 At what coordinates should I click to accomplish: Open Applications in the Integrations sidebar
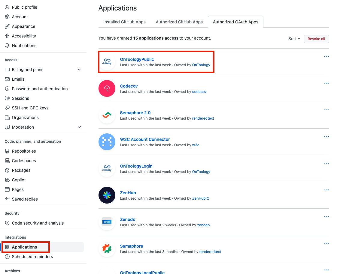(x=43, y=247)
